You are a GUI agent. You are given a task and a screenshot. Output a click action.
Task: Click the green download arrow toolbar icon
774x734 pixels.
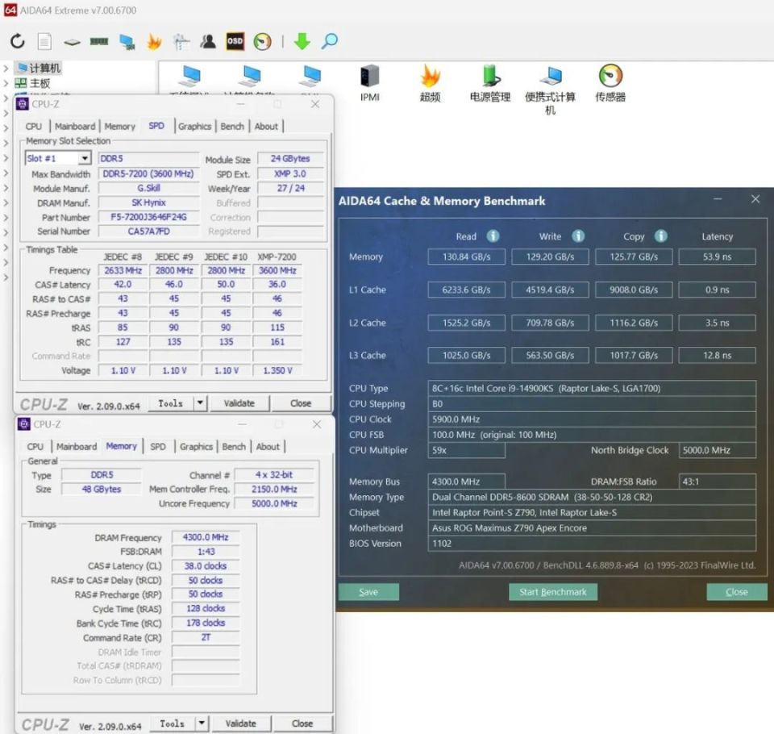click(302, 41)
